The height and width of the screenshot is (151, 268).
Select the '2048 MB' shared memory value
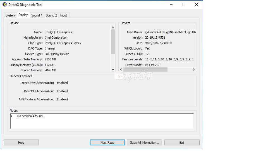click(x=50, y=70)
